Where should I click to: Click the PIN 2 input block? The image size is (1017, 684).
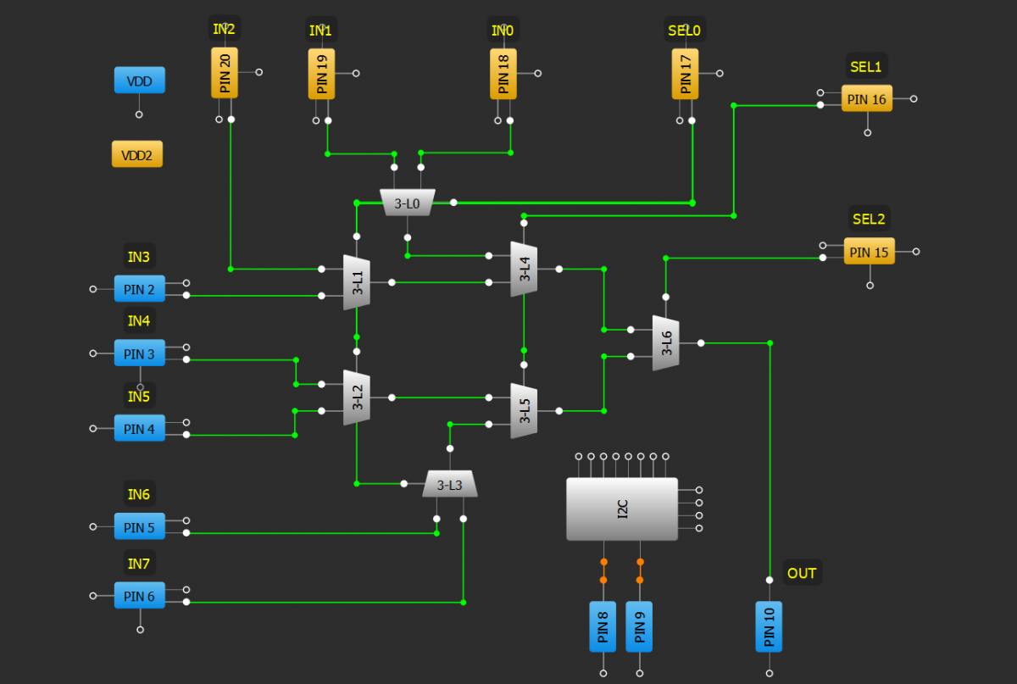[139, 289]
